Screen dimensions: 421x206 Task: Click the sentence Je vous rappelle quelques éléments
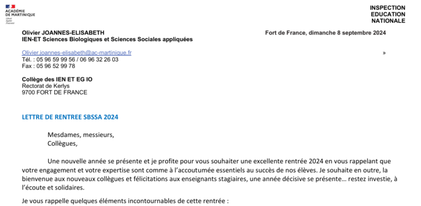click(125, 201)
